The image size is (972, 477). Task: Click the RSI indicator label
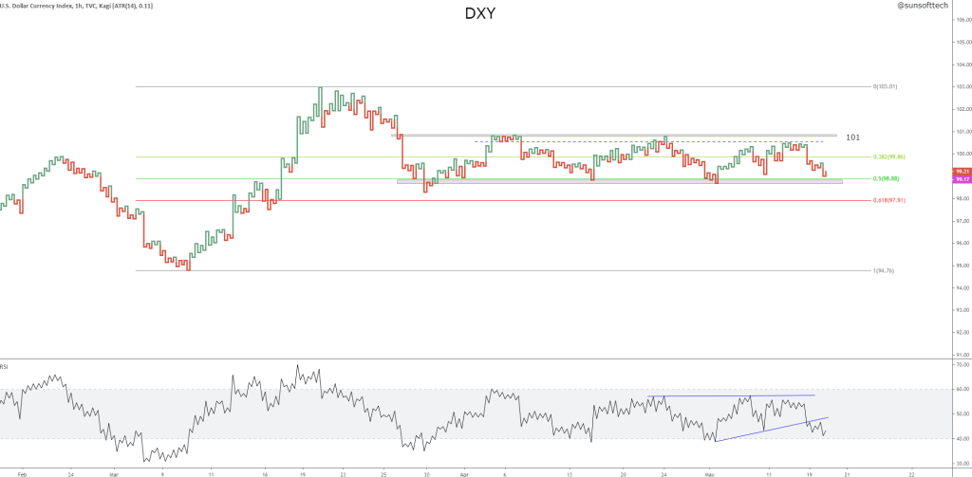6,364
